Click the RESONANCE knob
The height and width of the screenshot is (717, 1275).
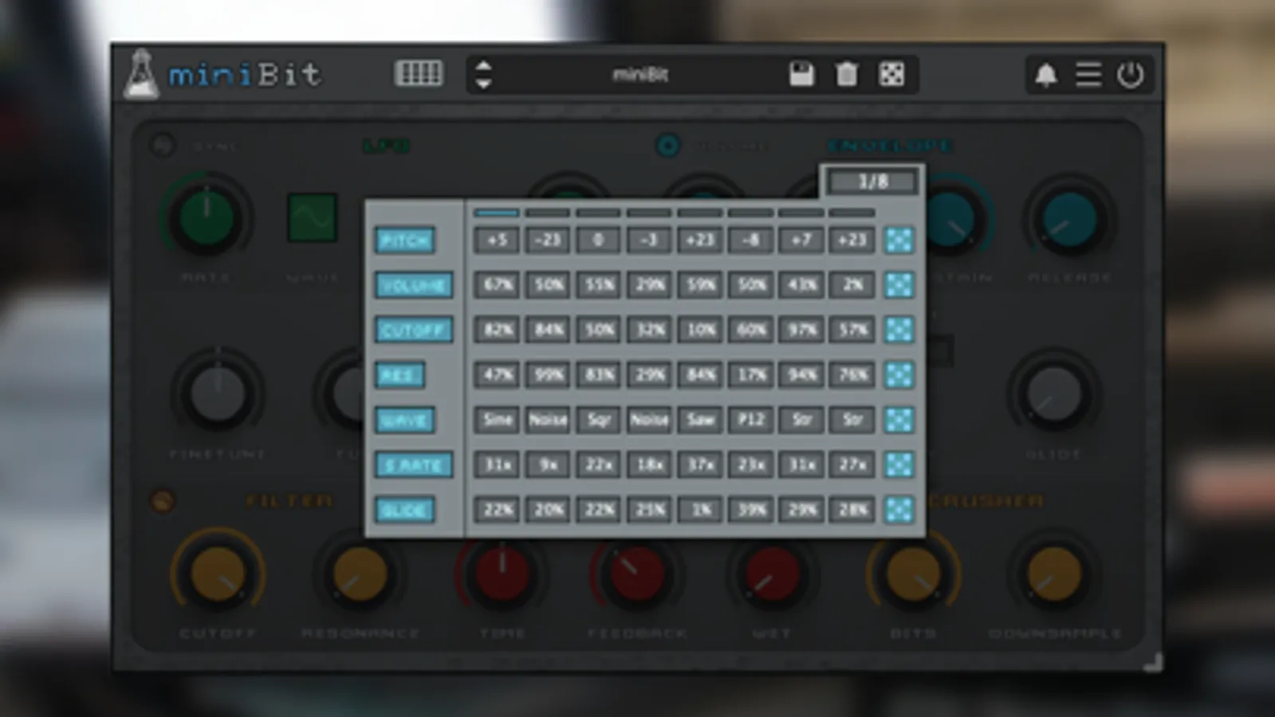360,574
